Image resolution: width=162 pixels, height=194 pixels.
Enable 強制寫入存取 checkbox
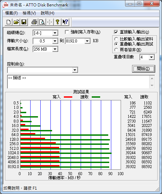67,32
